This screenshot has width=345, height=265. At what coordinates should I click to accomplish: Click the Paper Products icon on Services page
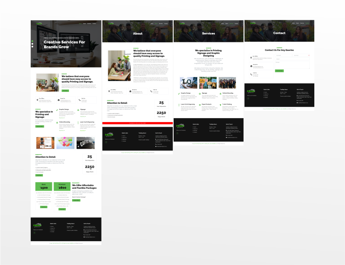coord(199,104)
